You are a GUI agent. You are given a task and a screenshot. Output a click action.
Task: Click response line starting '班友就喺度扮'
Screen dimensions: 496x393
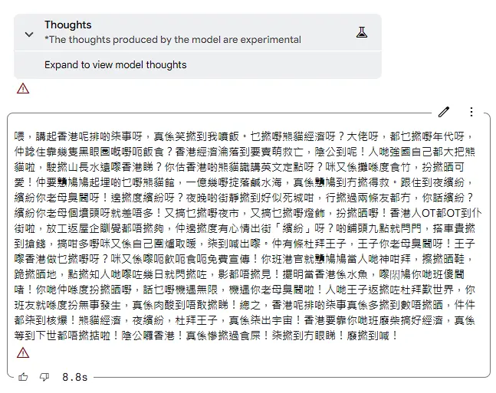coord(245,305)
